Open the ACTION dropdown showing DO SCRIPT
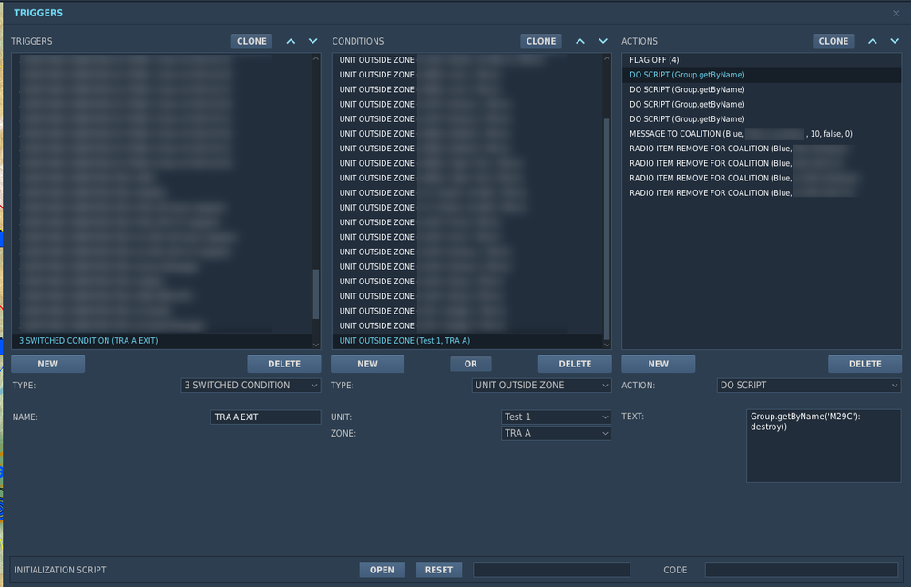Screen dimensions: 911x587 (x=808, y=385)
